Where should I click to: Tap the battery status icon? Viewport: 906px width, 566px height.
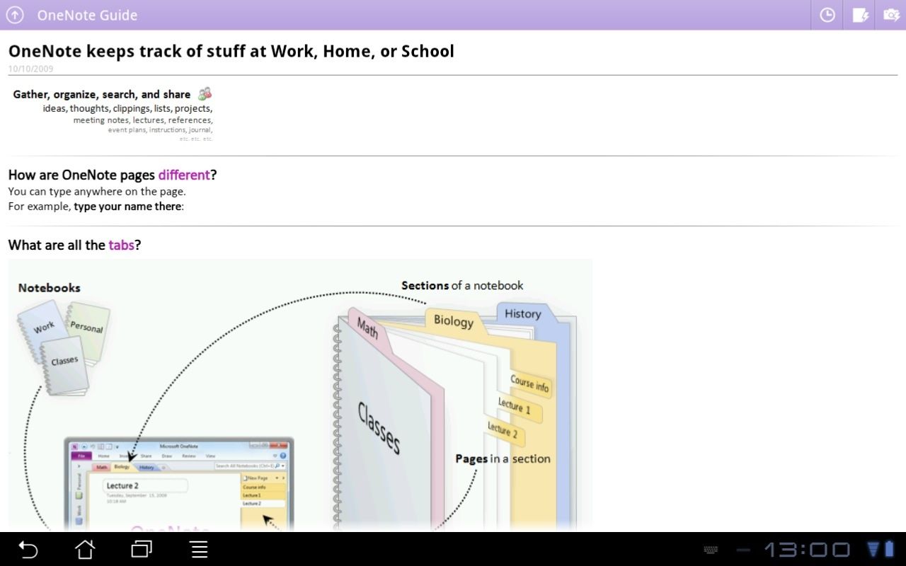click(x=890, y=550)
